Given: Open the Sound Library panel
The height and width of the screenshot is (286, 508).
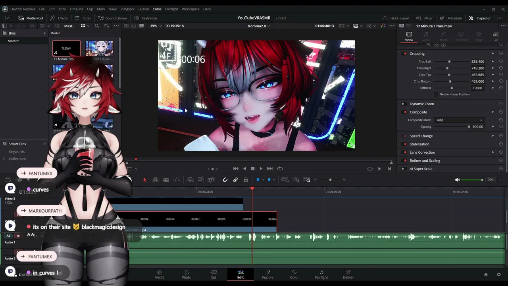Looking at the screenshot, I should [112, 18].
